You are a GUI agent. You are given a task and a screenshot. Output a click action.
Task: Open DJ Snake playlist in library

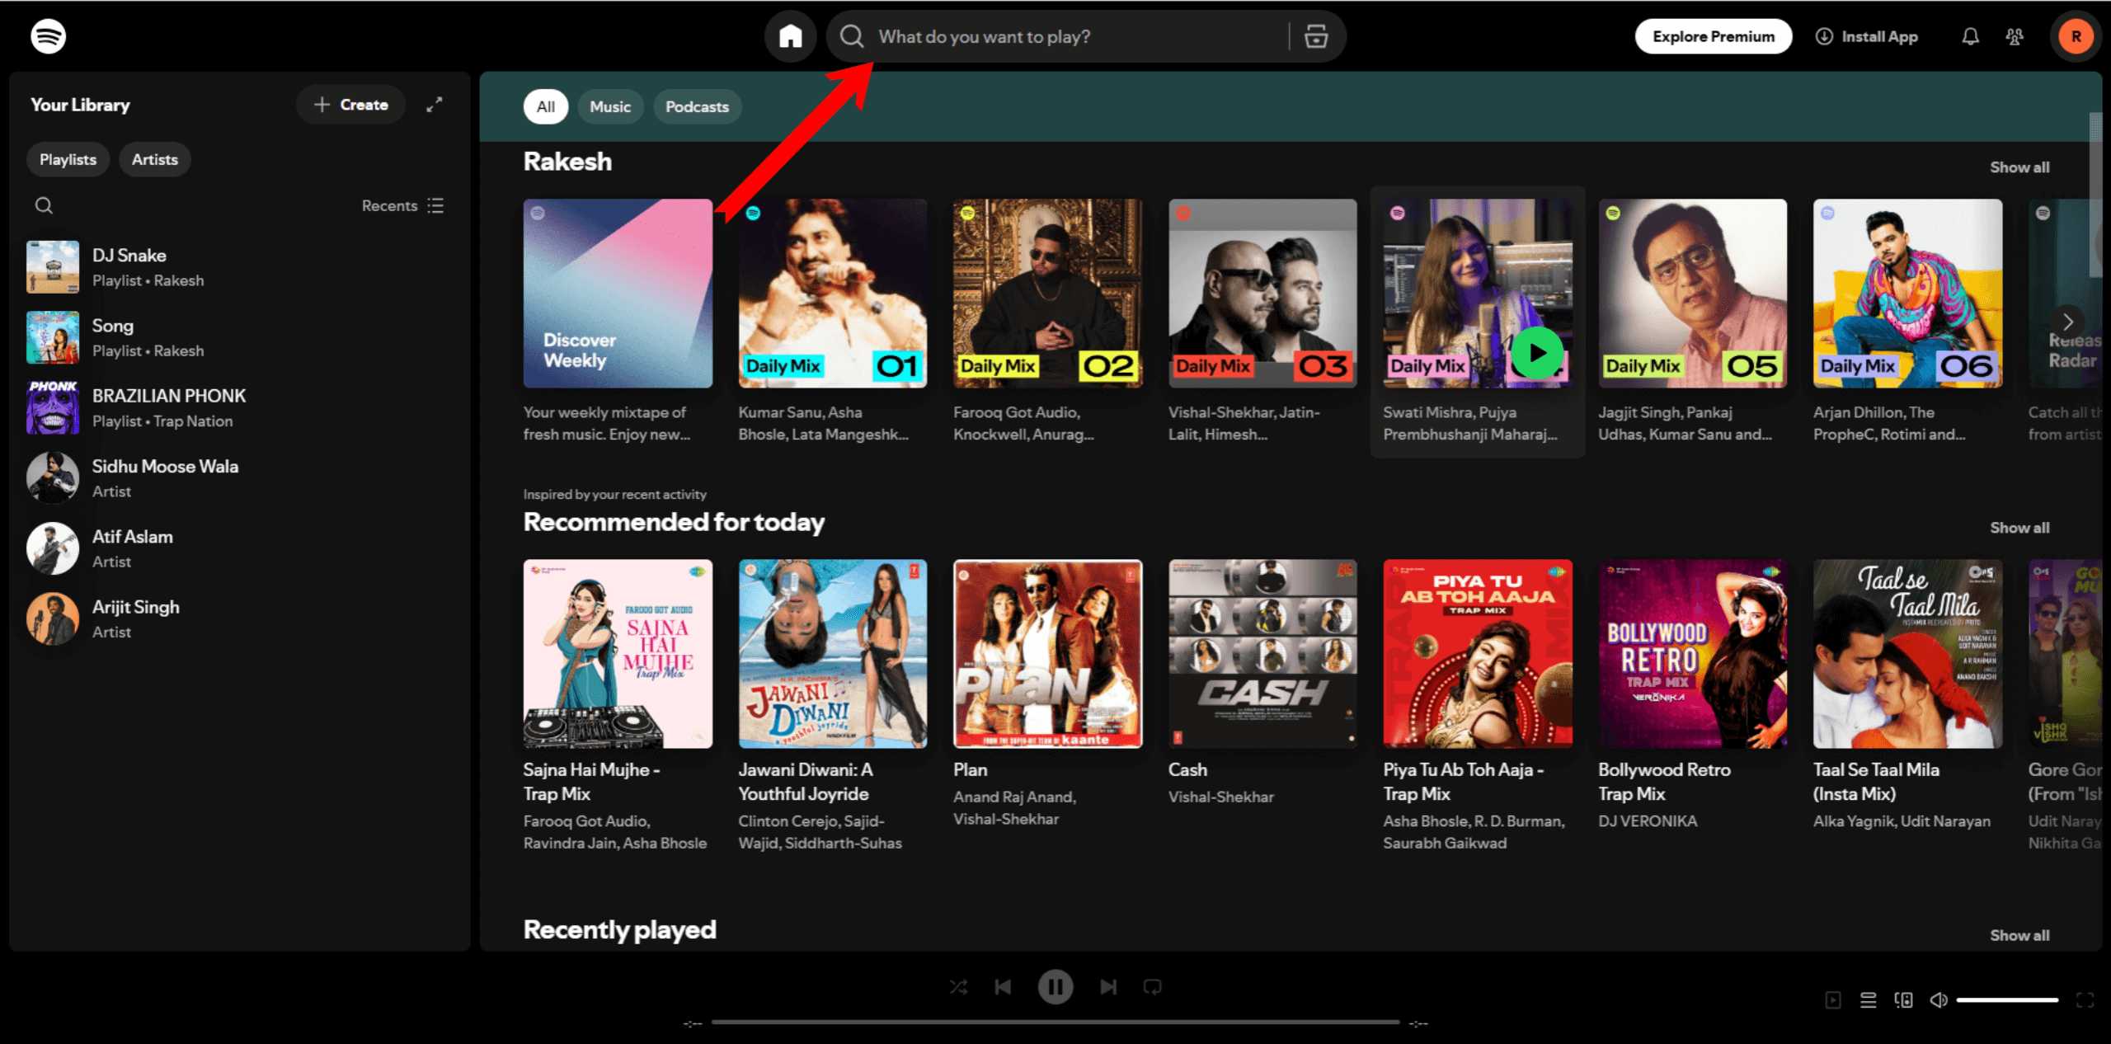point(239,267)
